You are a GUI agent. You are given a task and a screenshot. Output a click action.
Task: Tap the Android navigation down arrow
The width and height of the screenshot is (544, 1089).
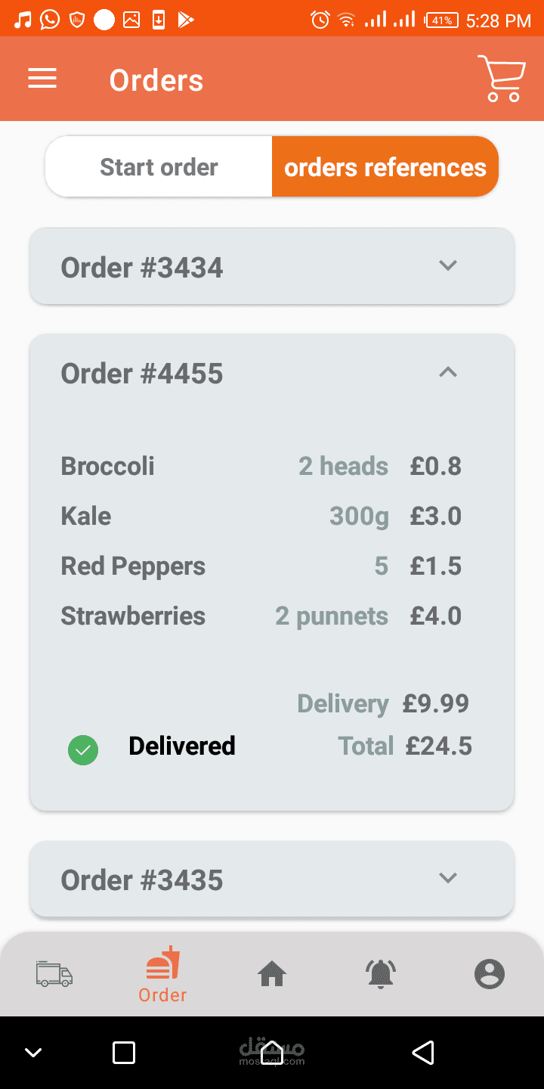[x=34, y=1052]
